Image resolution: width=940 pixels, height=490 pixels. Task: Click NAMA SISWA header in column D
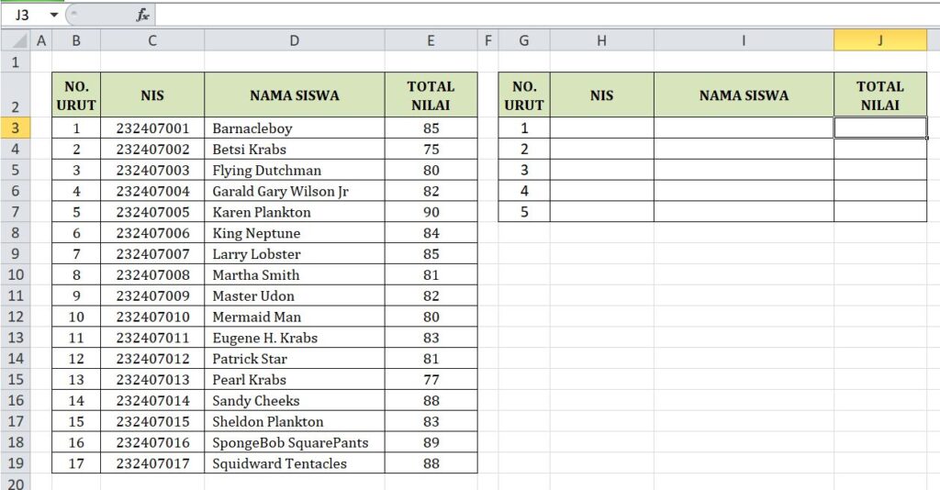pyautogui.click(x=295, y=95)
